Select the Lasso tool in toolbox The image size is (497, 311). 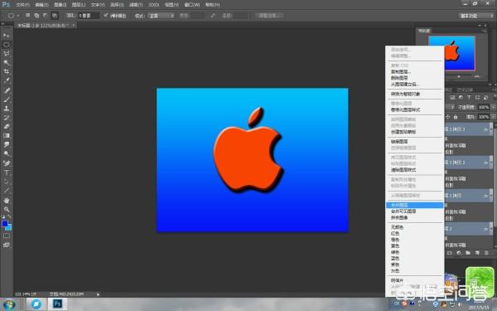click(x=7, y=54)
